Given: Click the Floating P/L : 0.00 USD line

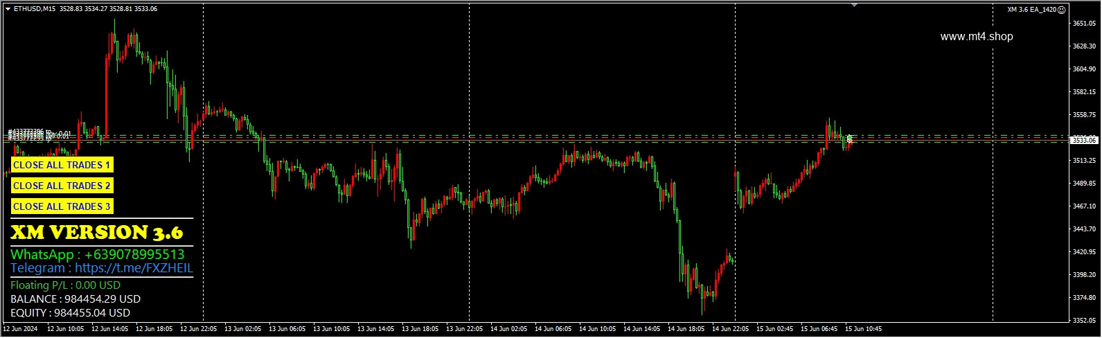Looking at the screenshot, I should (x=66, y=285).
